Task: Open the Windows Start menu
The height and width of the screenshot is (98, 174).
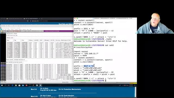Action: pyautogui.click(x=2, y=85)
